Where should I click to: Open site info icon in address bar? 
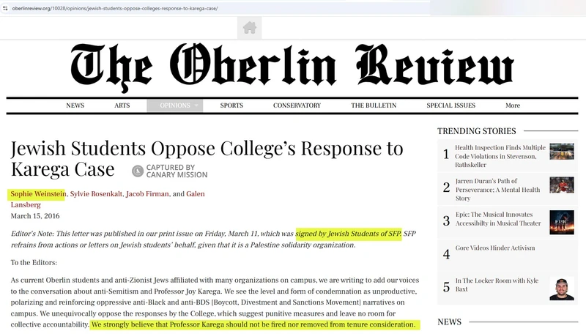5,8
